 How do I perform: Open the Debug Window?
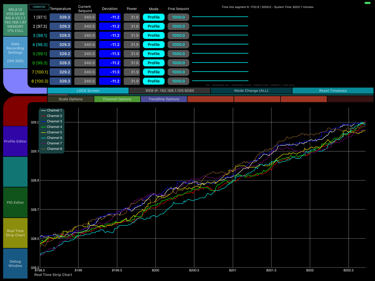[15, 263]
